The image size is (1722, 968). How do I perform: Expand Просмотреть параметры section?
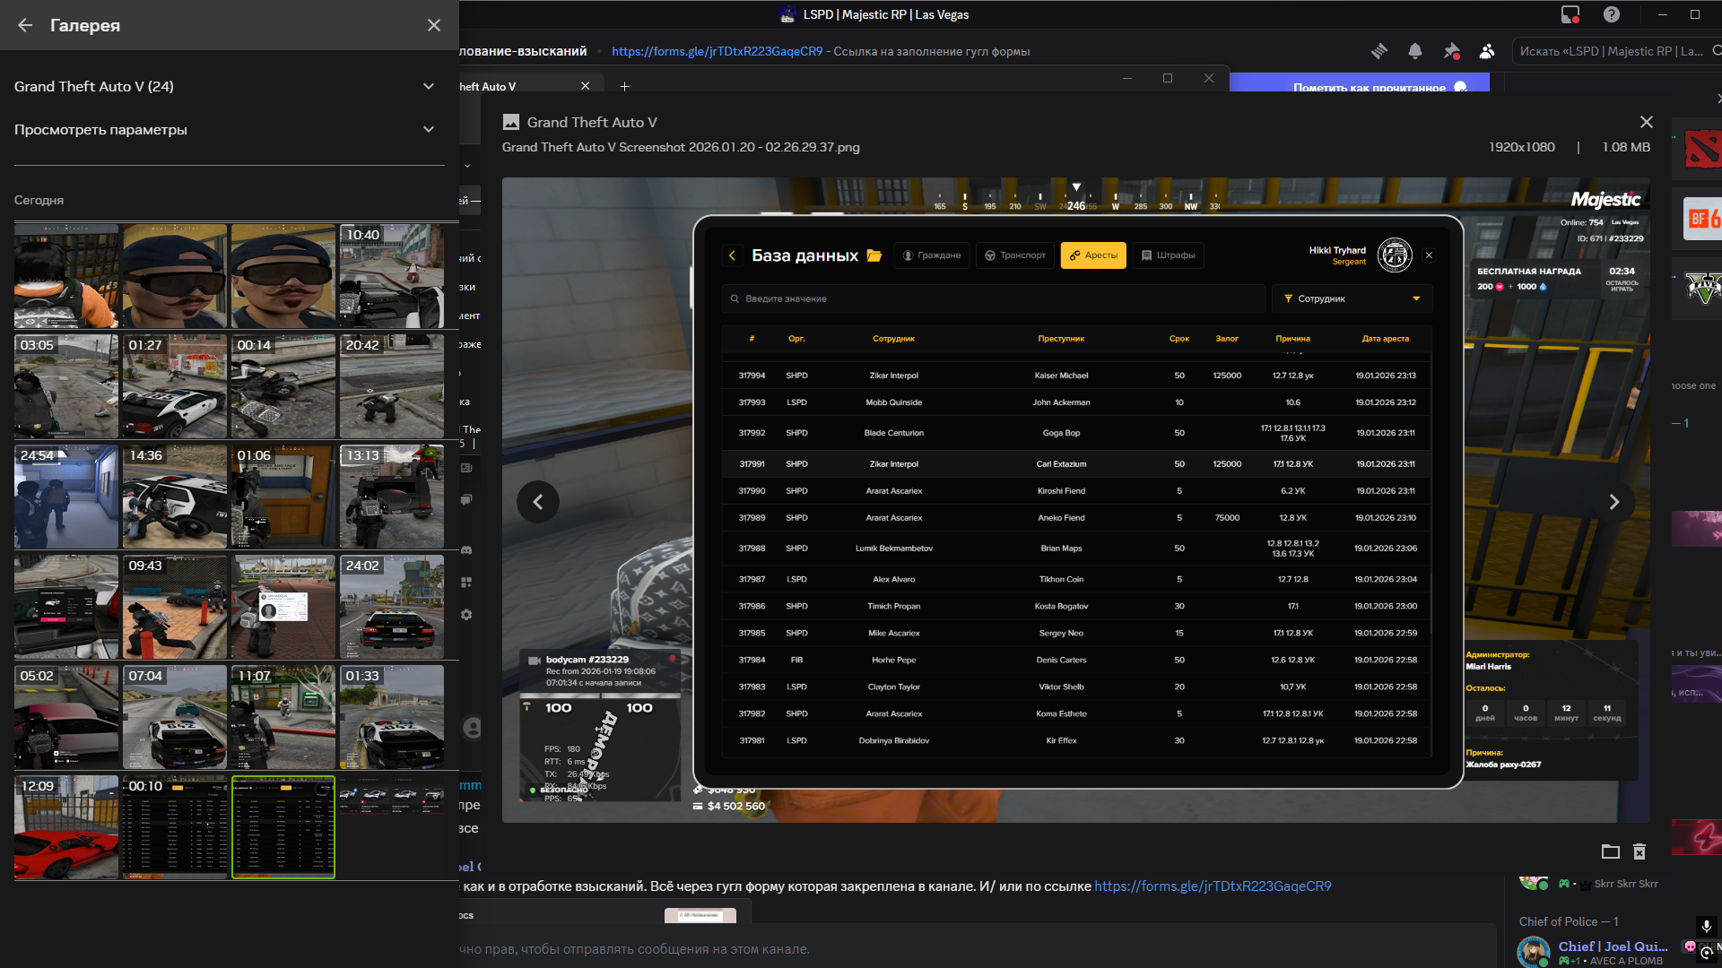[x=428, y=129]
